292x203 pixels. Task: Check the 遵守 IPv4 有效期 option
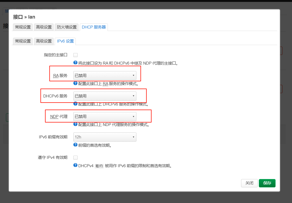[75, 157]
